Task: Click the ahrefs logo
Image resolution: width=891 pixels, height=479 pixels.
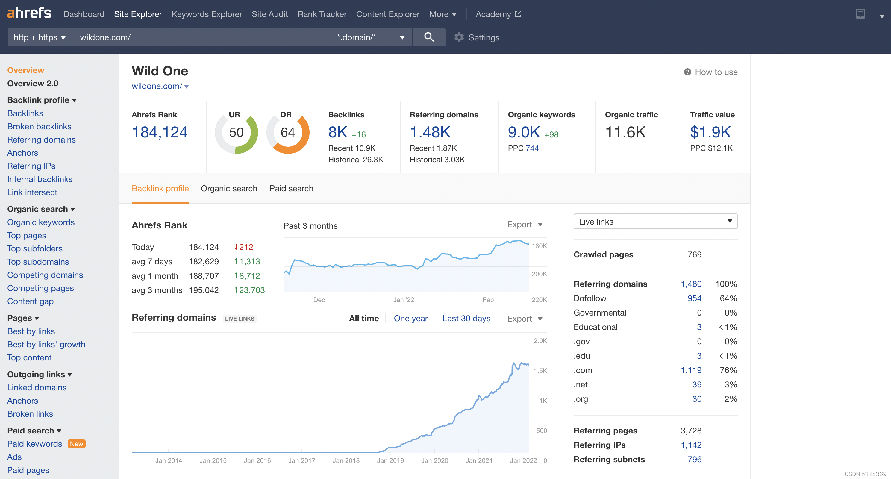Action: click(29, 13)
